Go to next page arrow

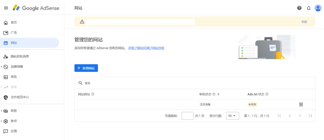tap(300, 116)
